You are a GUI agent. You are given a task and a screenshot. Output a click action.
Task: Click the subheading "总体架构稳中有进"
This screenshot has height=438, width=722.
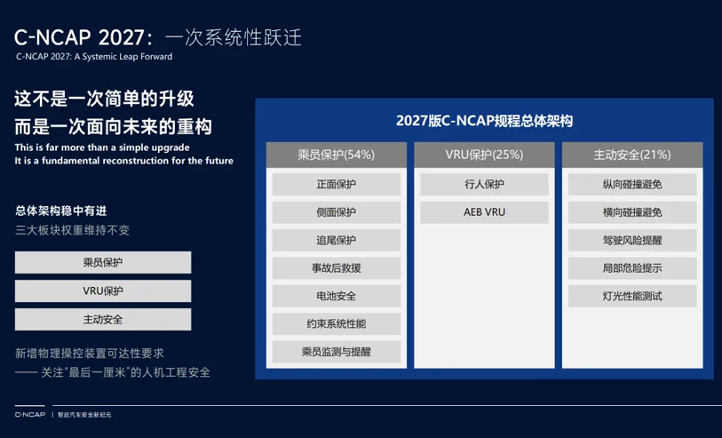[60, 211]
